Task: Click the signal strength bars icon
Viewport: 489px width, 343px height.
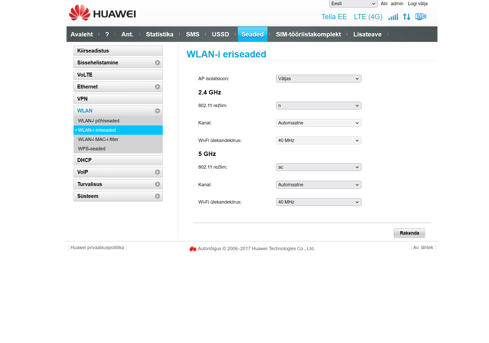Action: (393, 17)
